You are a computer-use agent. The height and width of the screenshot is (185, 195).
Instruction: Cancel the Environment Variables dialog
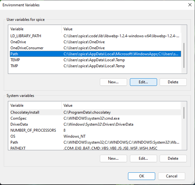pyautogui.click(x=171, y=176)
